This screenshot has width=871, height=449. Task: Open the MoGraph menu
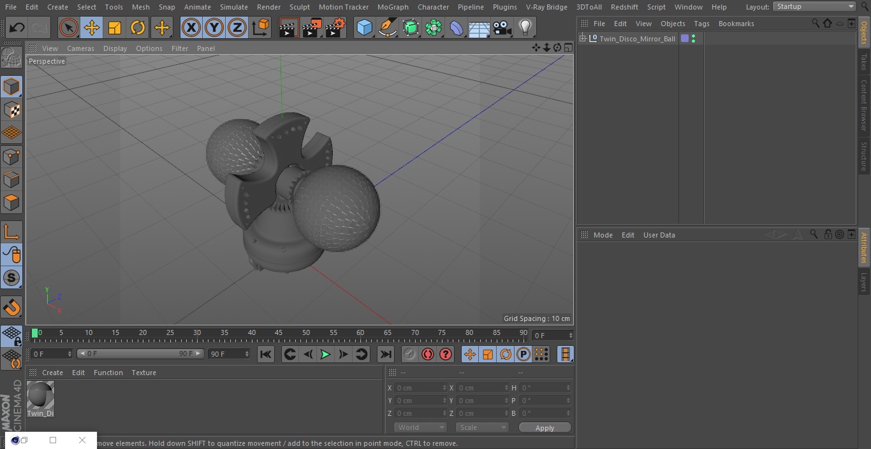click(393, 7)
